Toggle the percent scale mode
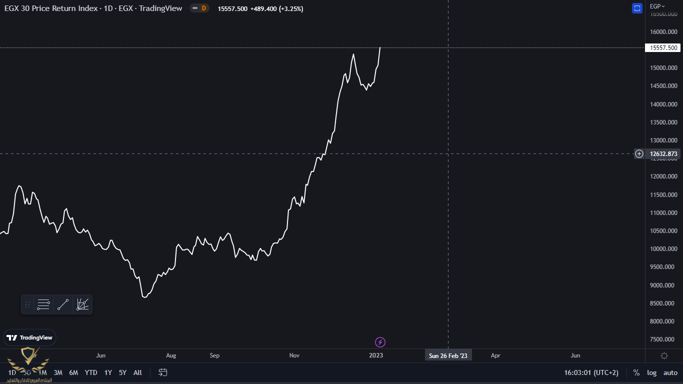Screen dimensions: 683x384 tap(636, 372)
